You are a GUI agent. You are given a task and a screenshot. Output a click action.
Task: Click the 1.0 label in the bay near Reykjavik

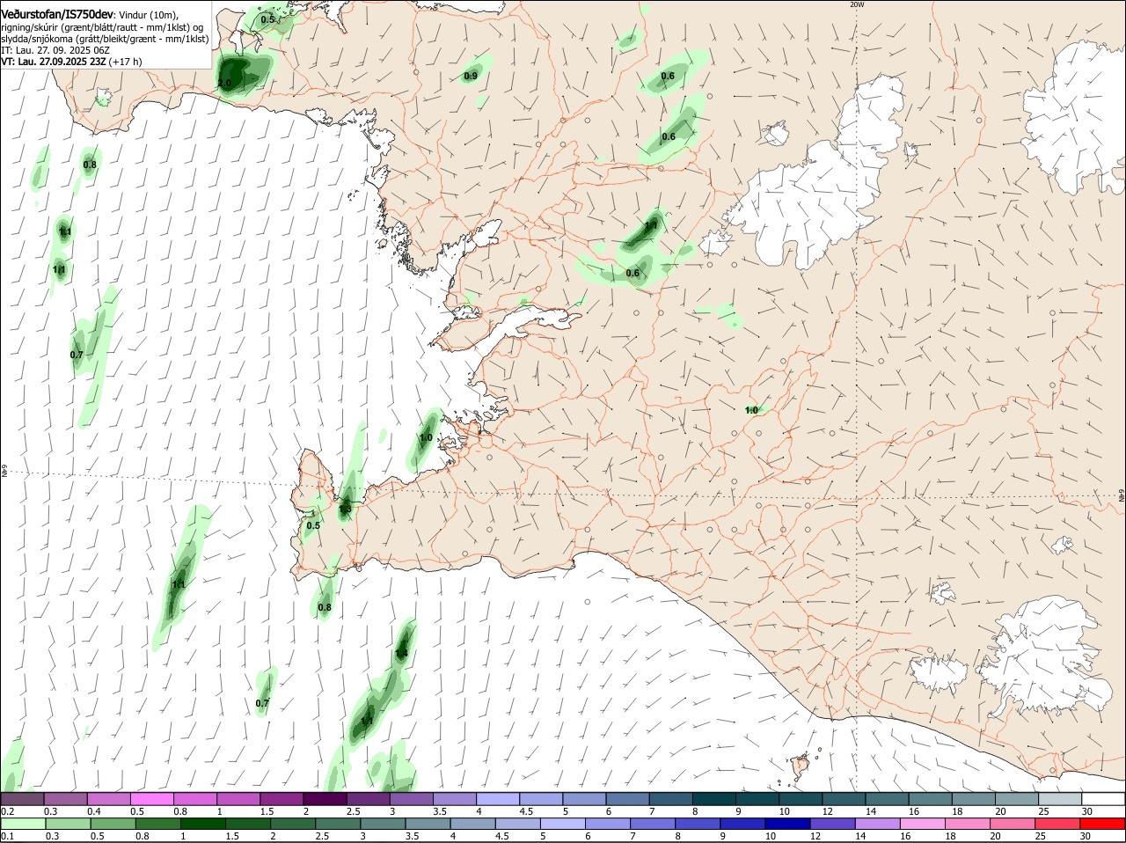[x=426, y=437]
